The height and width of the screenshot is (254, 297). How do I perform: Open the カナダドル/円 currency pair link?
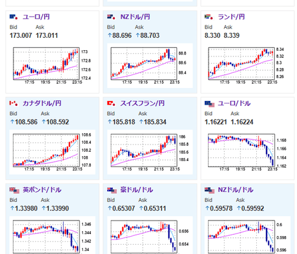point(42,103)
